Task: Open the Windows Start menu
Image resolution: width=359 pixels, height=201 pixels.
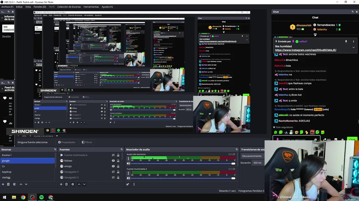Action: [4, 197]
